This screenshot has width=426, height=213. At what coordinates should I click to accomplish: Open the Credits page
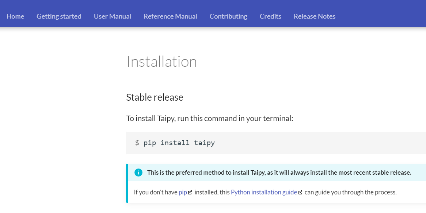click(270, 16)
